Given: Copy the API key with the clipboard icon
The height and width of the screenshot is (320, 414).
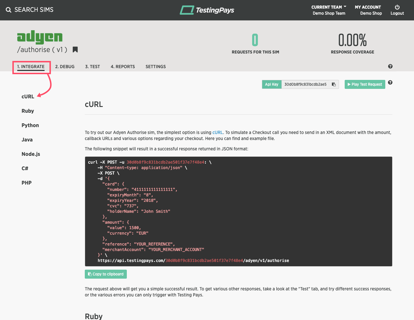Looking at the screenshot, I should click(x=334, y=84).
